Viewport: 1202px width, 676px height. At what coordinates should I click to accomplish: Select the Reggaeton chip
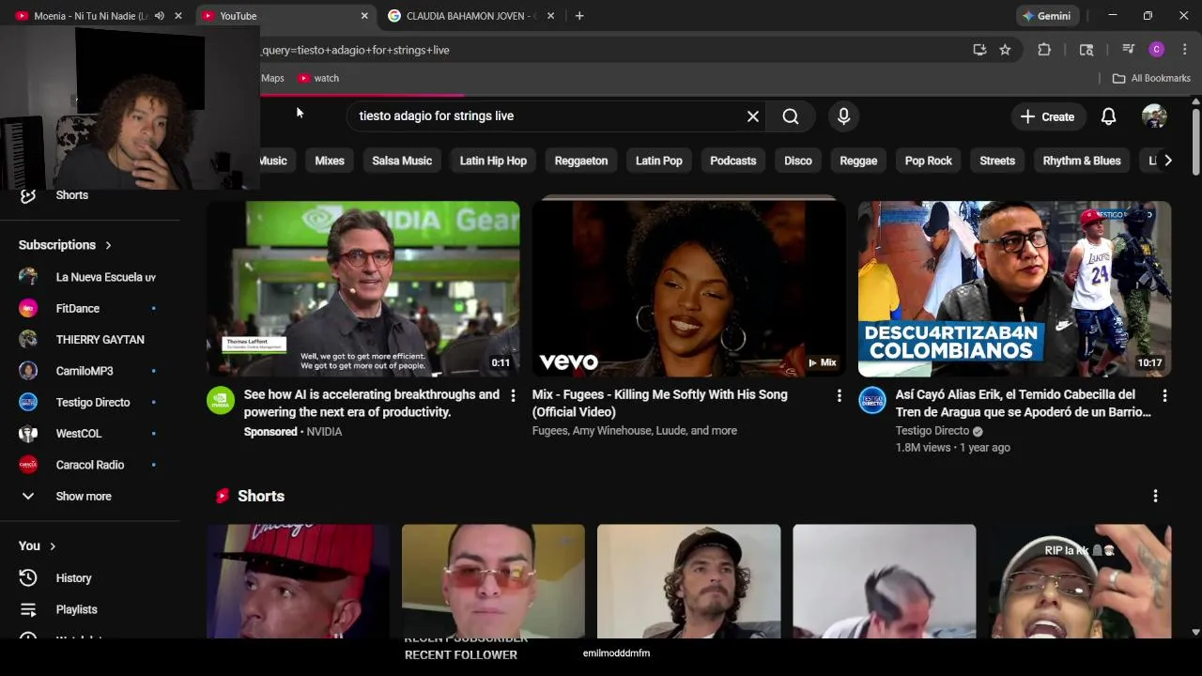coord(581,161)
